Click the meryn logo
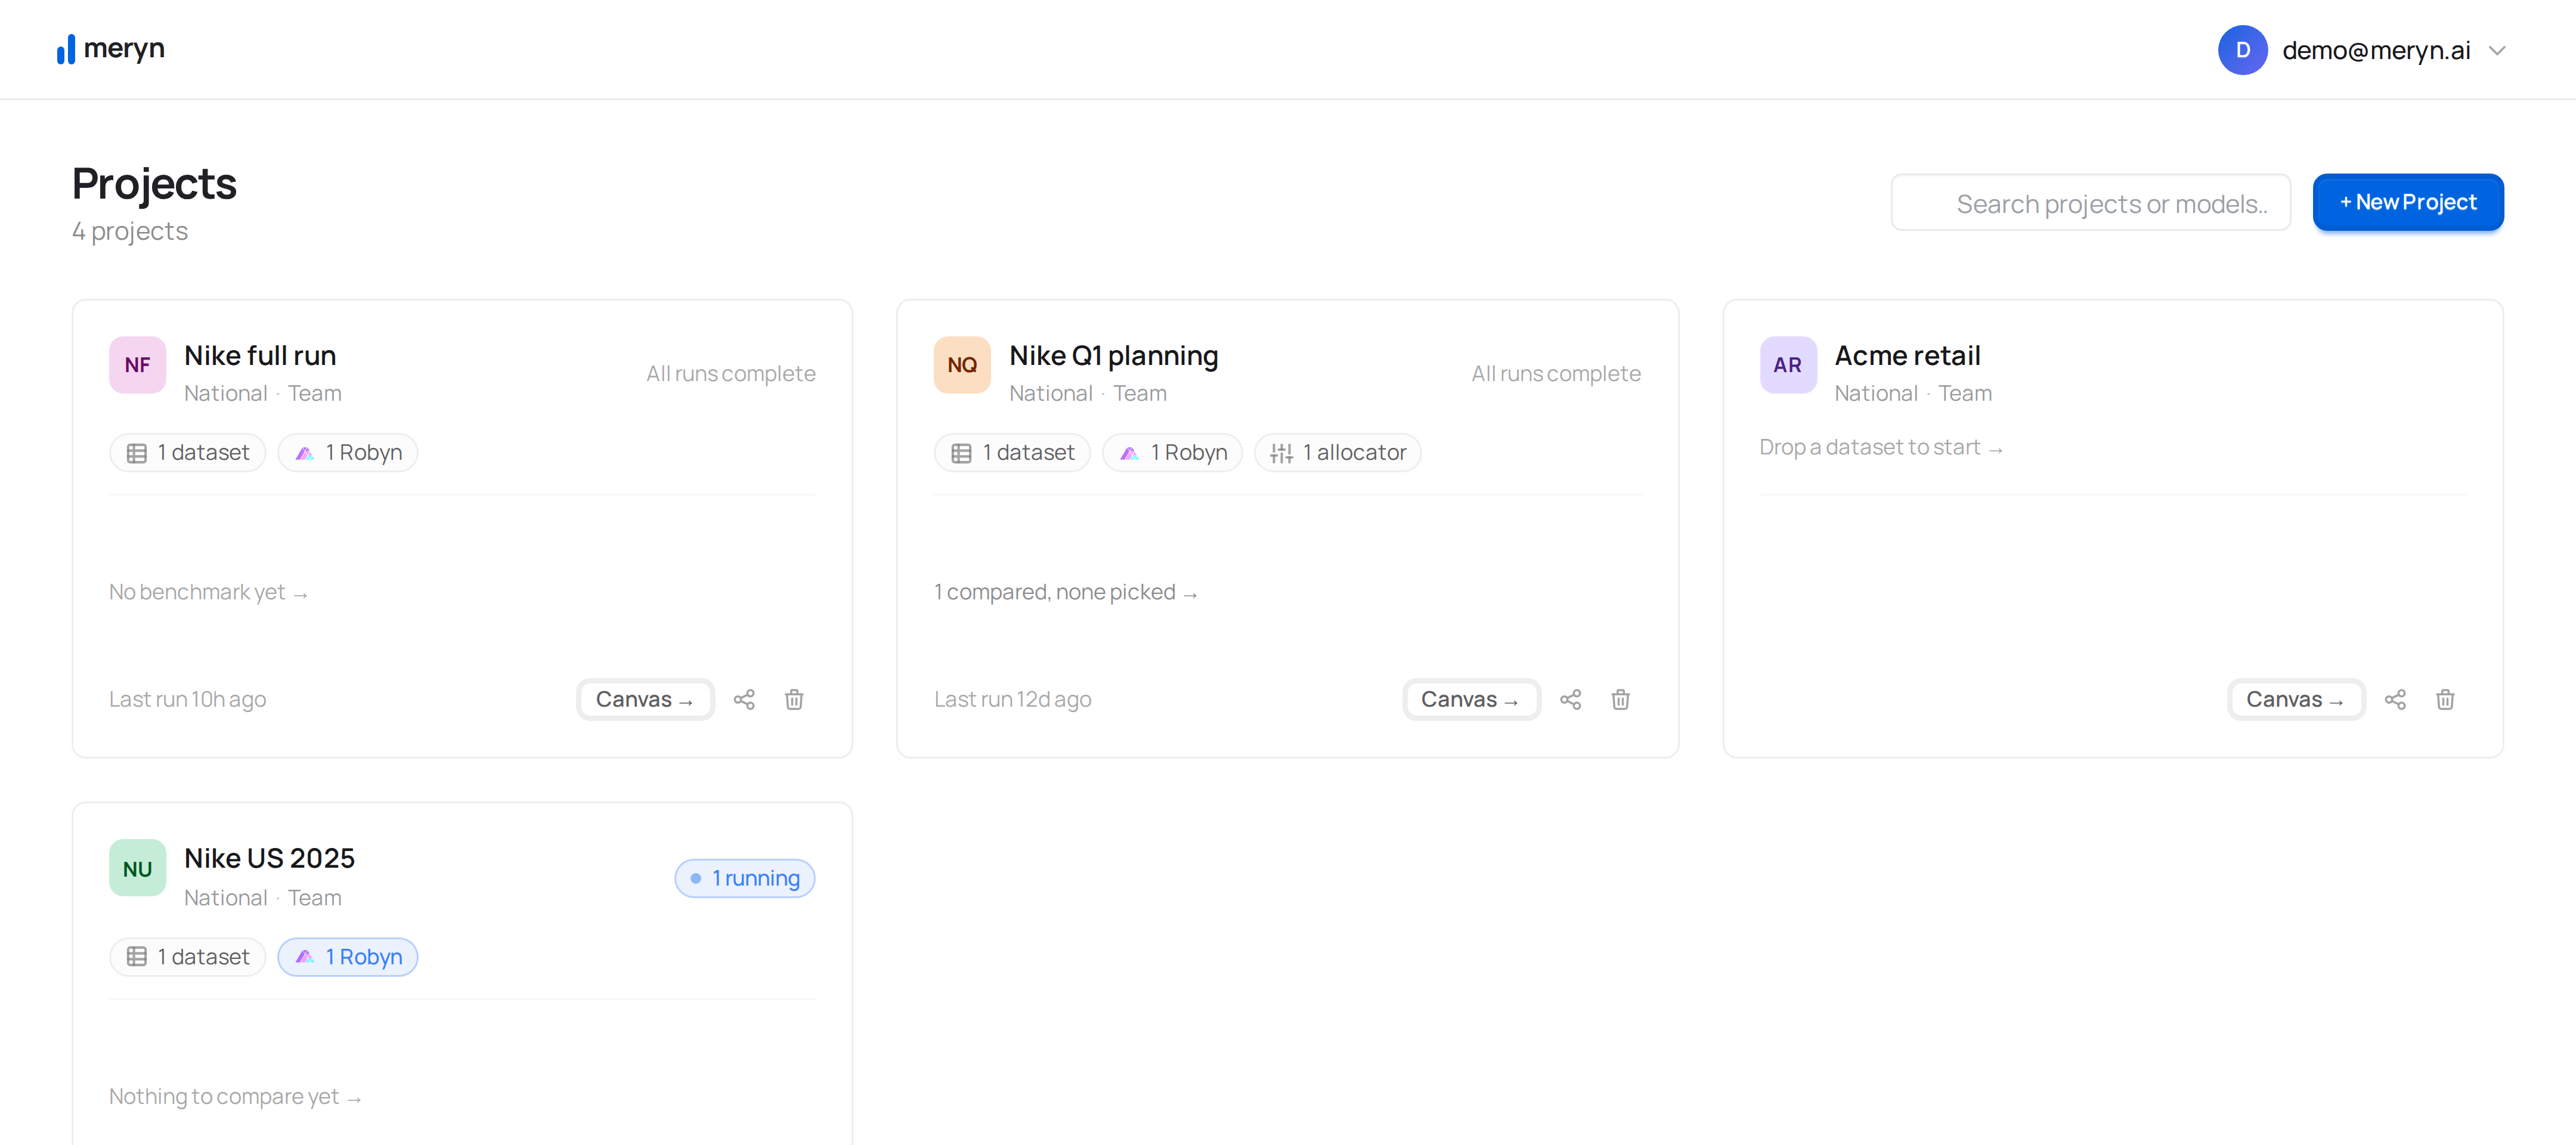2576x1145 pixels. coord(110,49)
